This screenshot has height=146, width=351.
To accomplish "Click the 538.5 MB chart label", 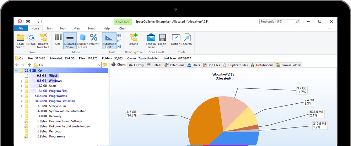I will coord(317,113).
